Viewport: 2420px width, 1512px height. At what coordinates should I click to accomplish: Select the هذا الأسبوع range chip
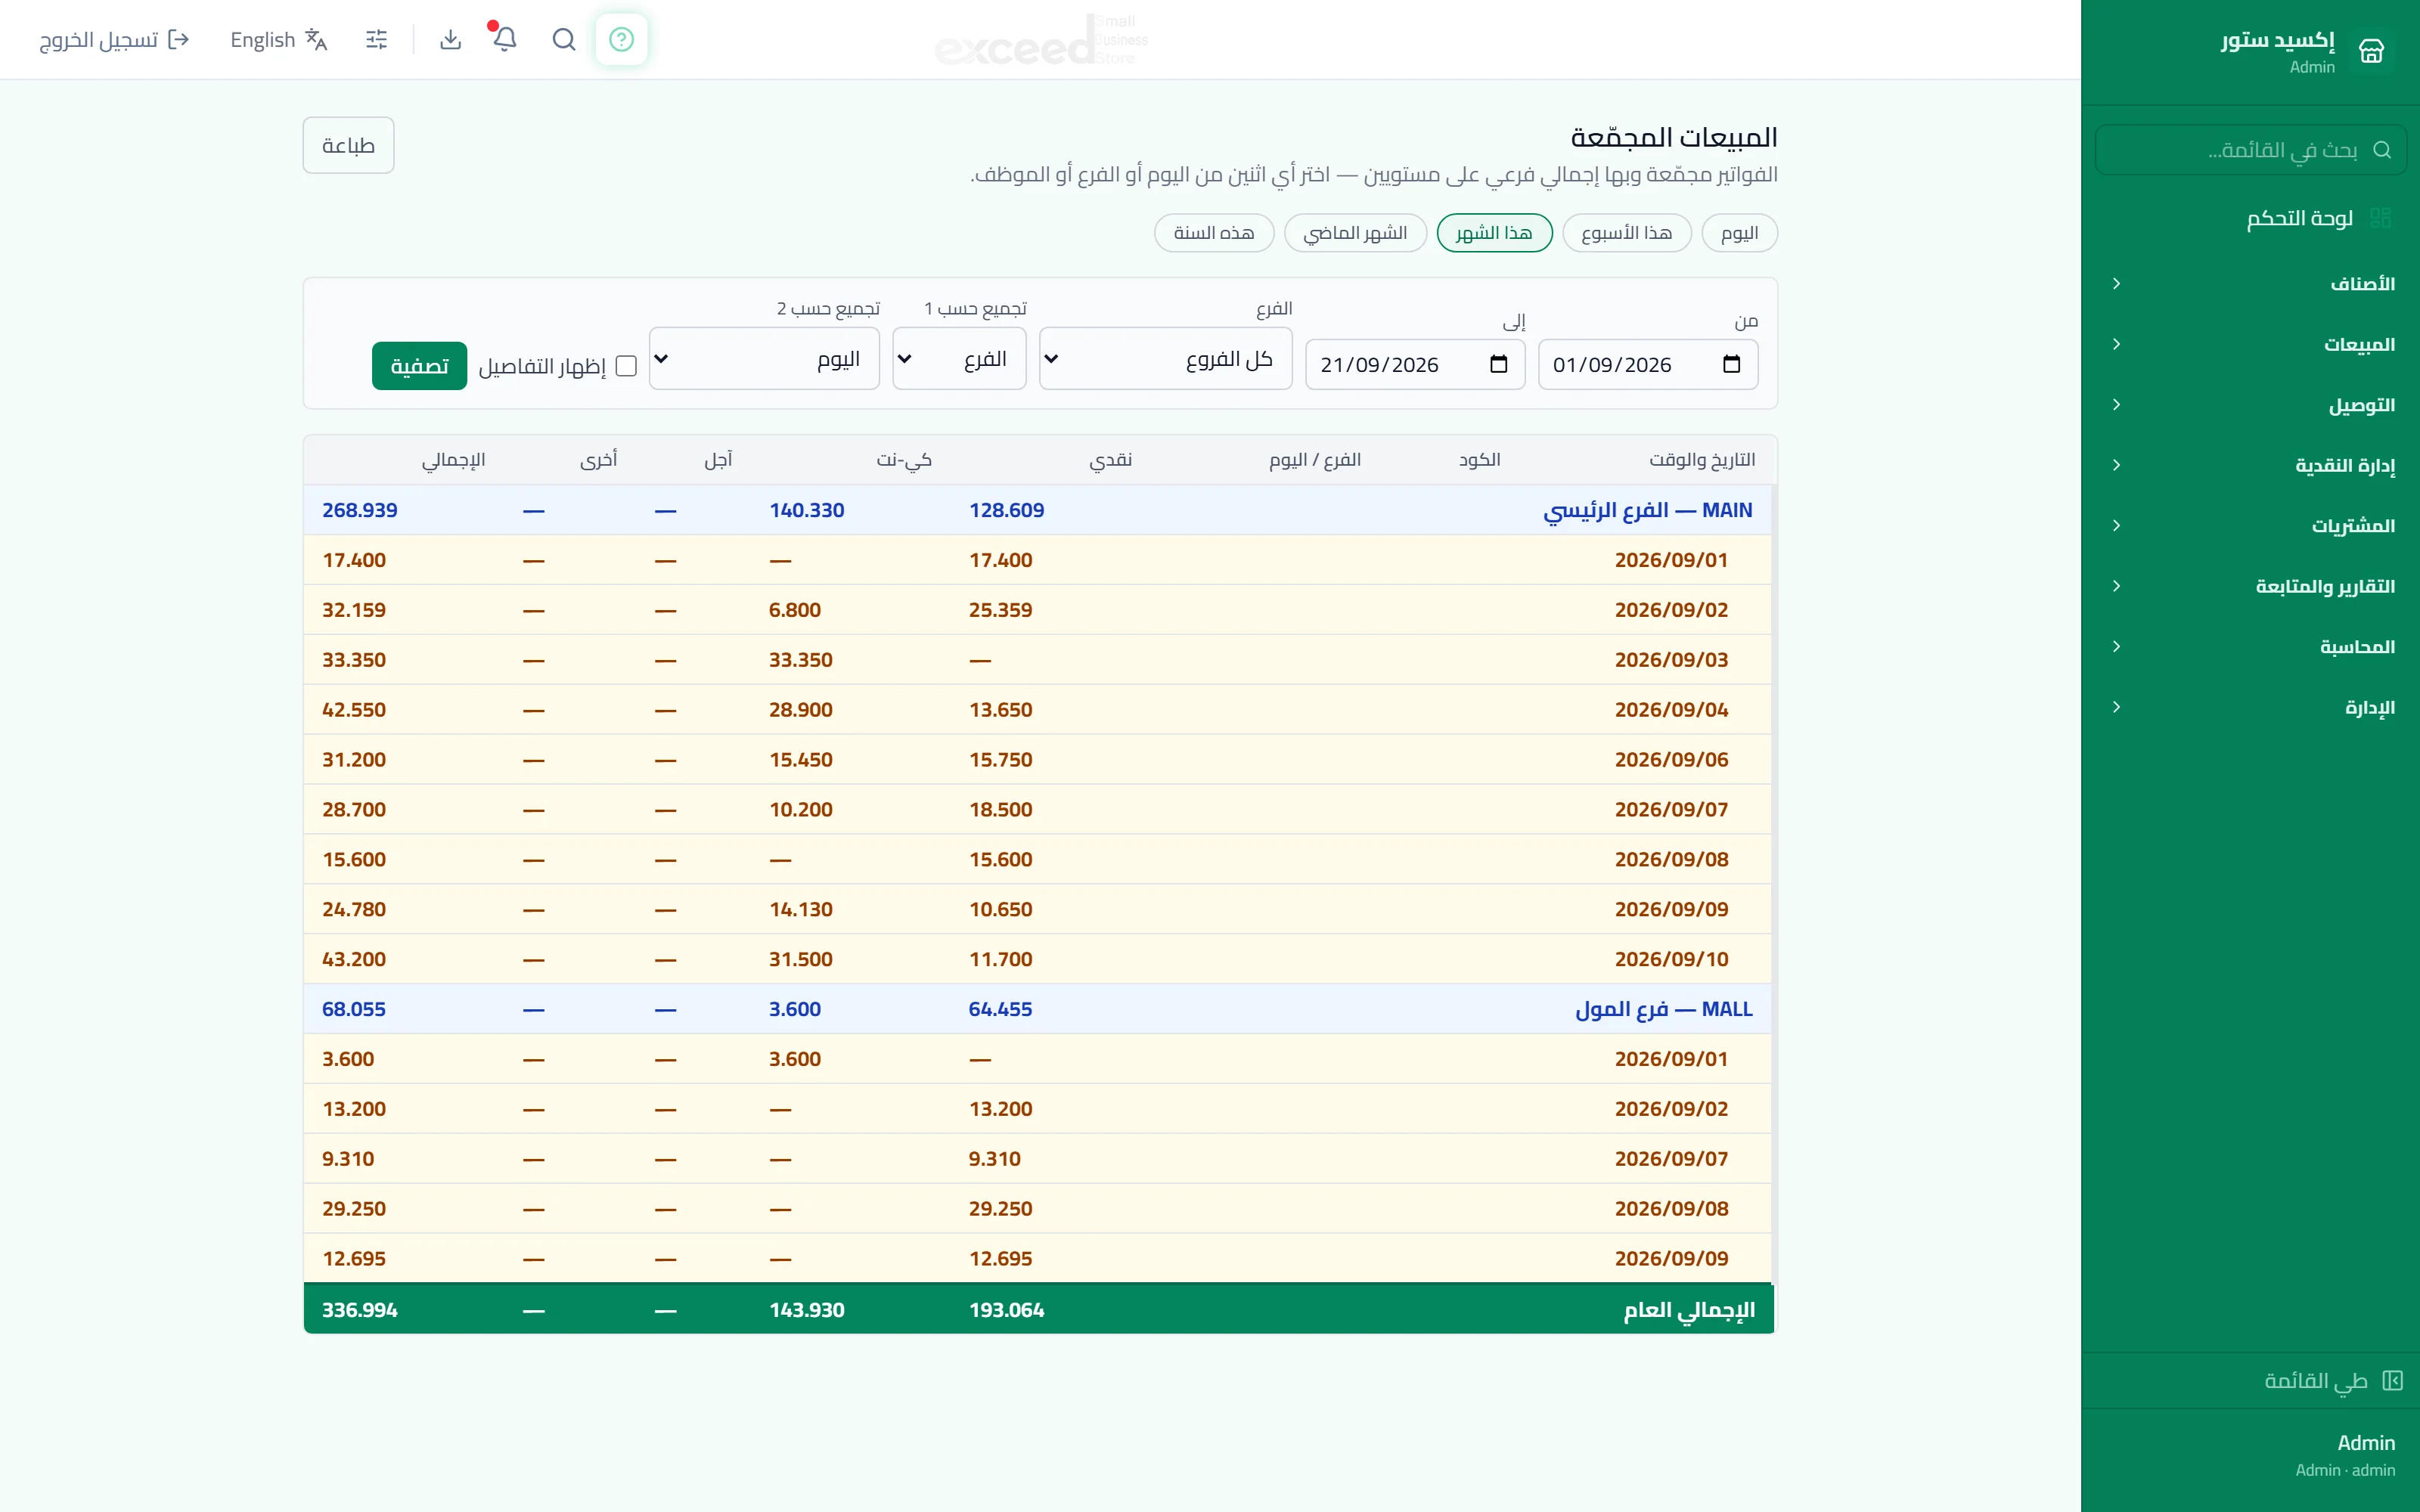1626,233
